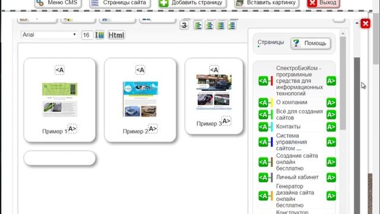This screenshot has width=380, height=214.
Task: Select the A> marker after Пример 3
Action: [226, 121]
